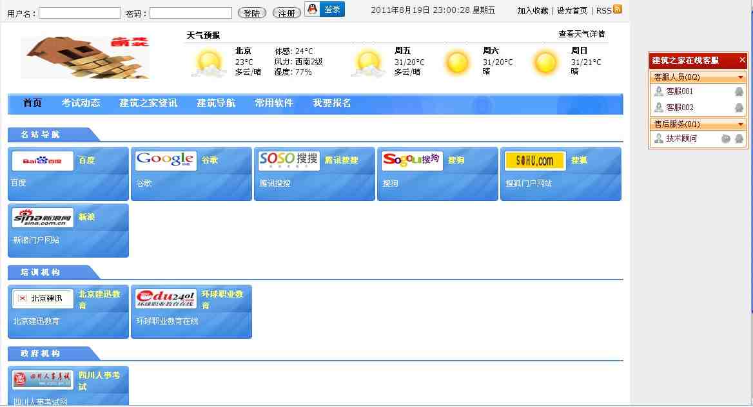Log in with the QQ penguin button
The height and width of the screenshot is (407, 753).
point(325,9)
